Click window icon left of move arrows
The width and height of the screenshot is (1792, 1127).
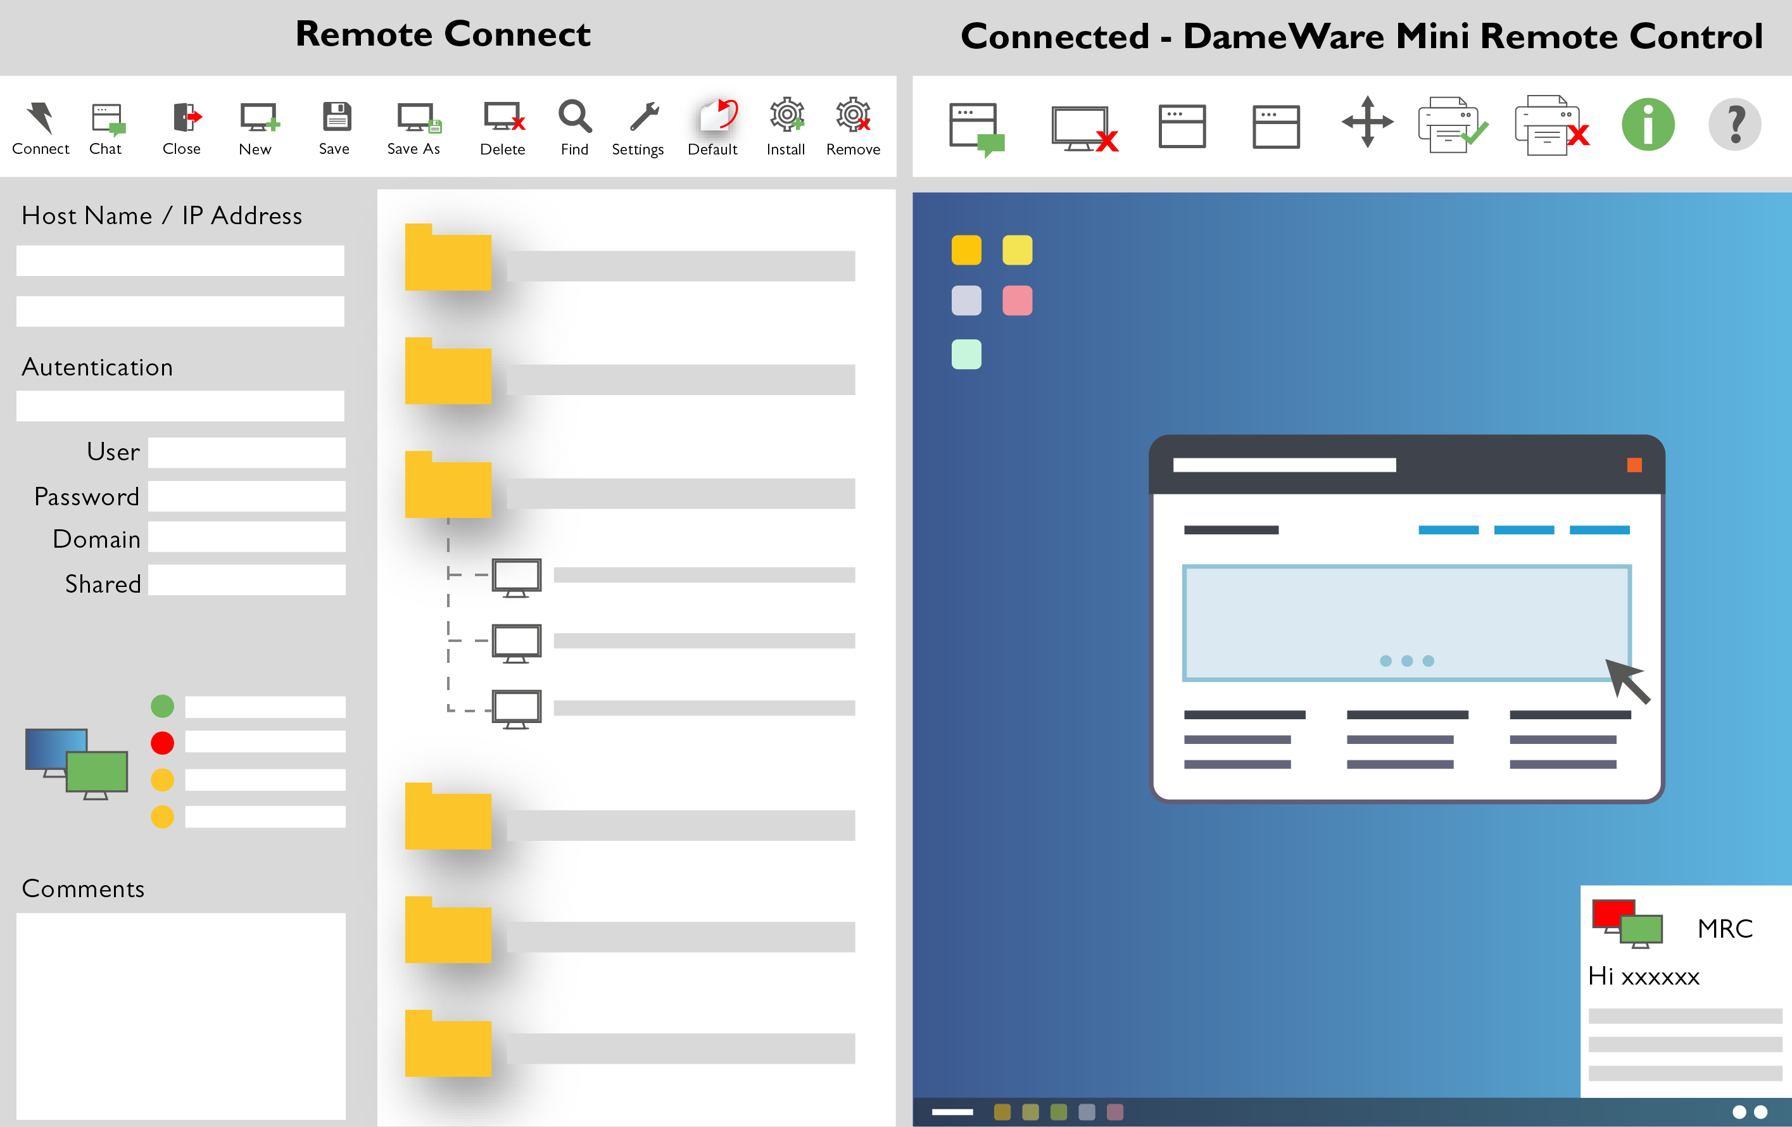tap(1275, 127)
